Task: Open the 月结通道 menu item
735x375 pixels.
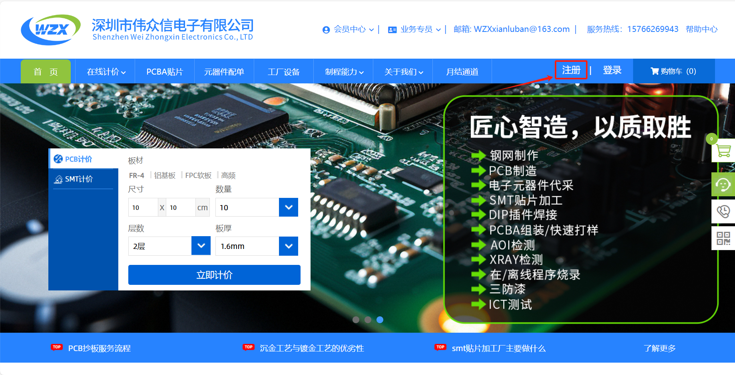Action: coord(462,71)
